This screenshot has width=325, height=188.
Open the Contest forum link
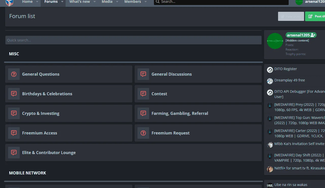tap(159, 94)
